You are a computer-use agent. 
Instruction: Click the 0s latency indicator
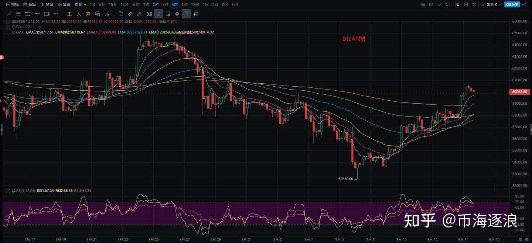coord(423,4)
